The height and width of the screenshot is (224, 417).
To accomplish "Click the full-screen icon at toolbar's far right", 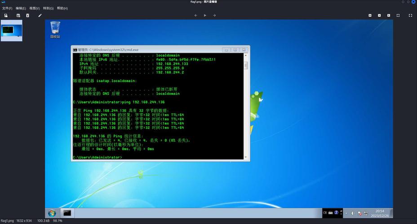I will click(410, 15).
